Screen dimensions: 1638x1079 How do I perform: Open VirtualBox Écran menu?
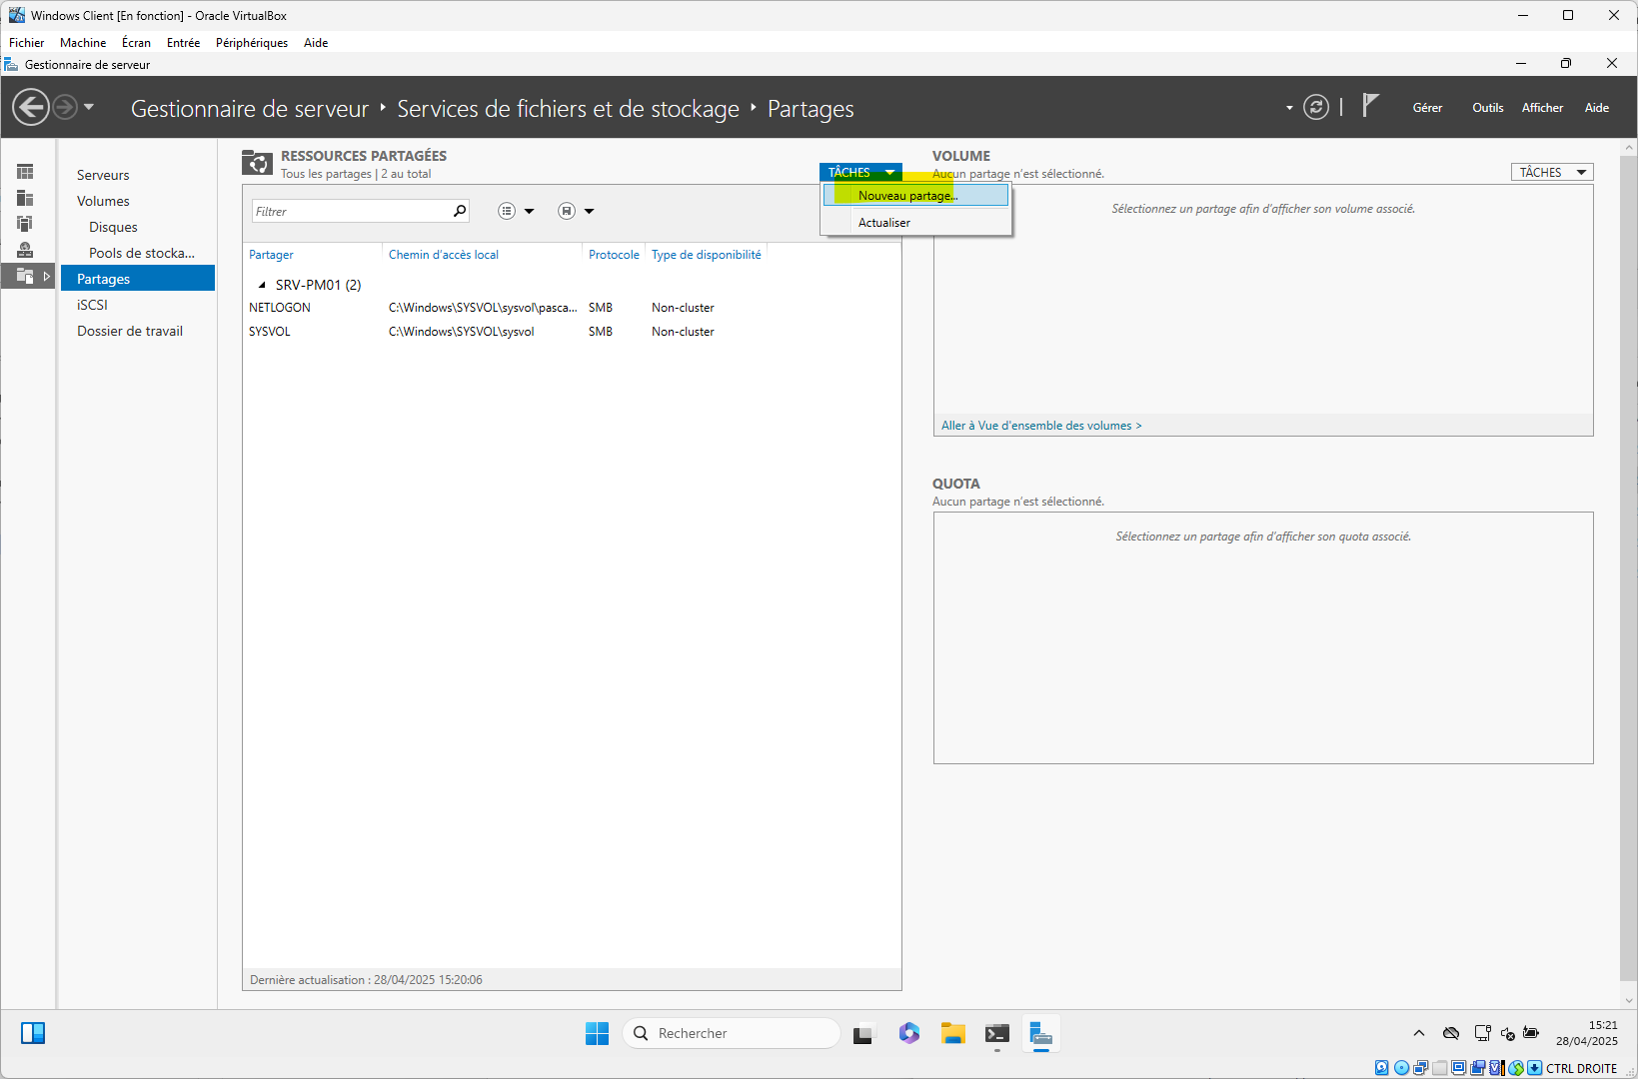click(x=136, y=43)
